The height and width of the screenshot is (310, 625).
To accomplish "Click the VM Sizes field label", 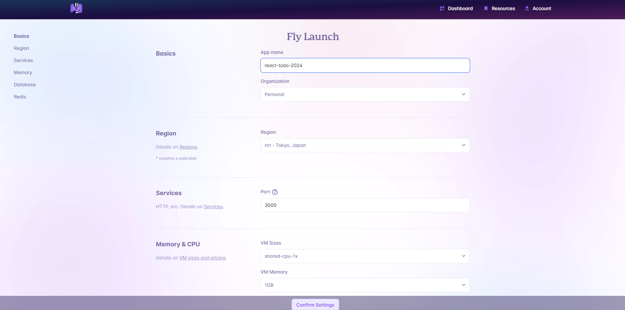I will [x=271, y=243].
